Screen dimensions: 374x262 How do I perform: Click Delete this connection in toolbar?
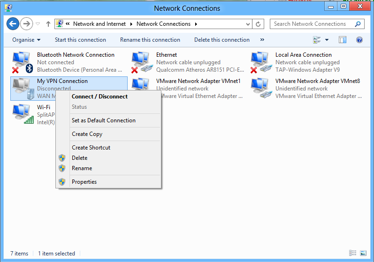coord(222,40)
